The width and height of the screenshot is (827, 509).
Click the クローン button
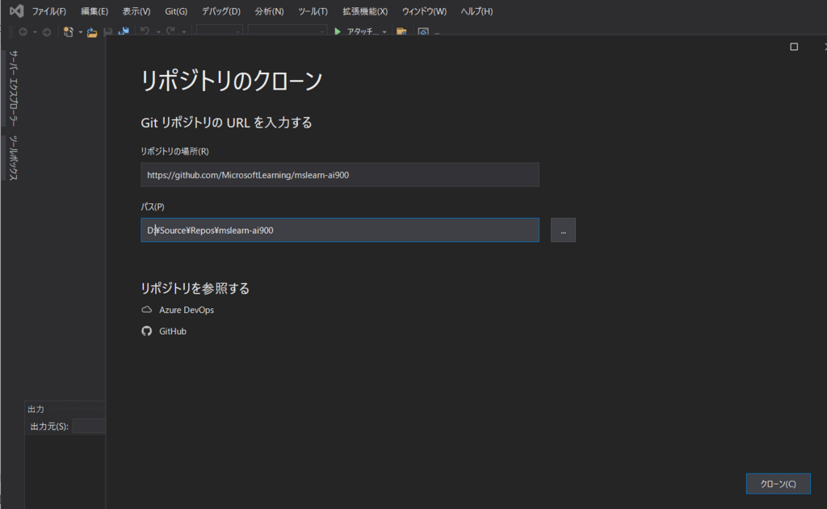(x=778, y=483)
